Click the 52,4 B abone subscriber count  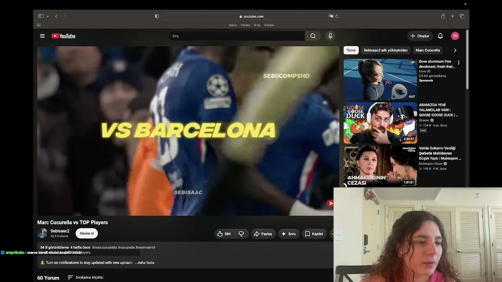(59, 236)
